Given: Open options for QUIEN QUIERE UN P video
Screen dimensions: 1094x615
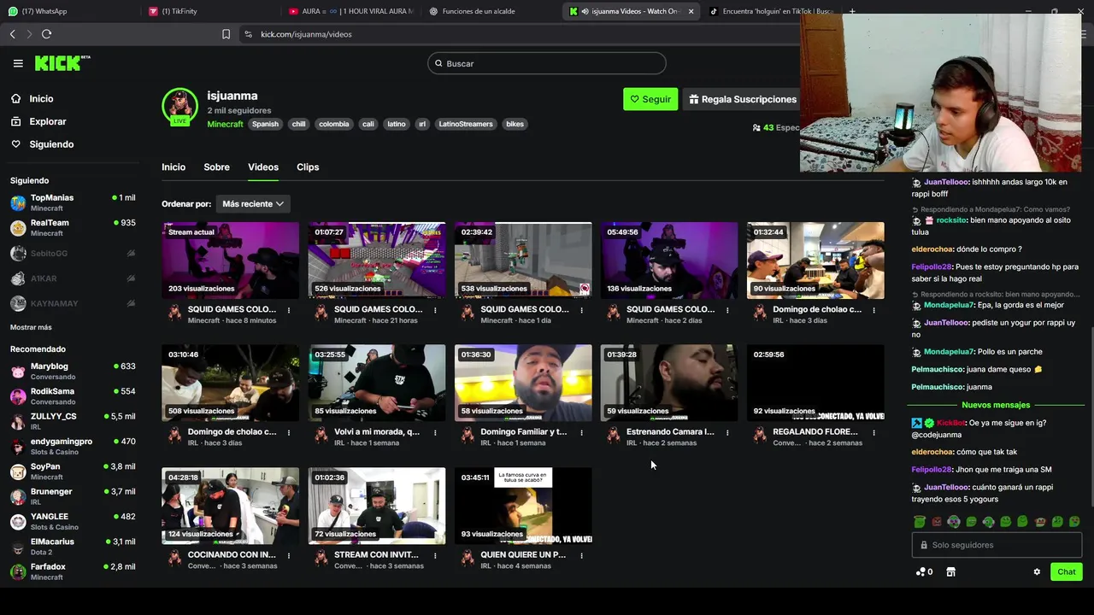Looking at the screenshot, I should 581,556.
